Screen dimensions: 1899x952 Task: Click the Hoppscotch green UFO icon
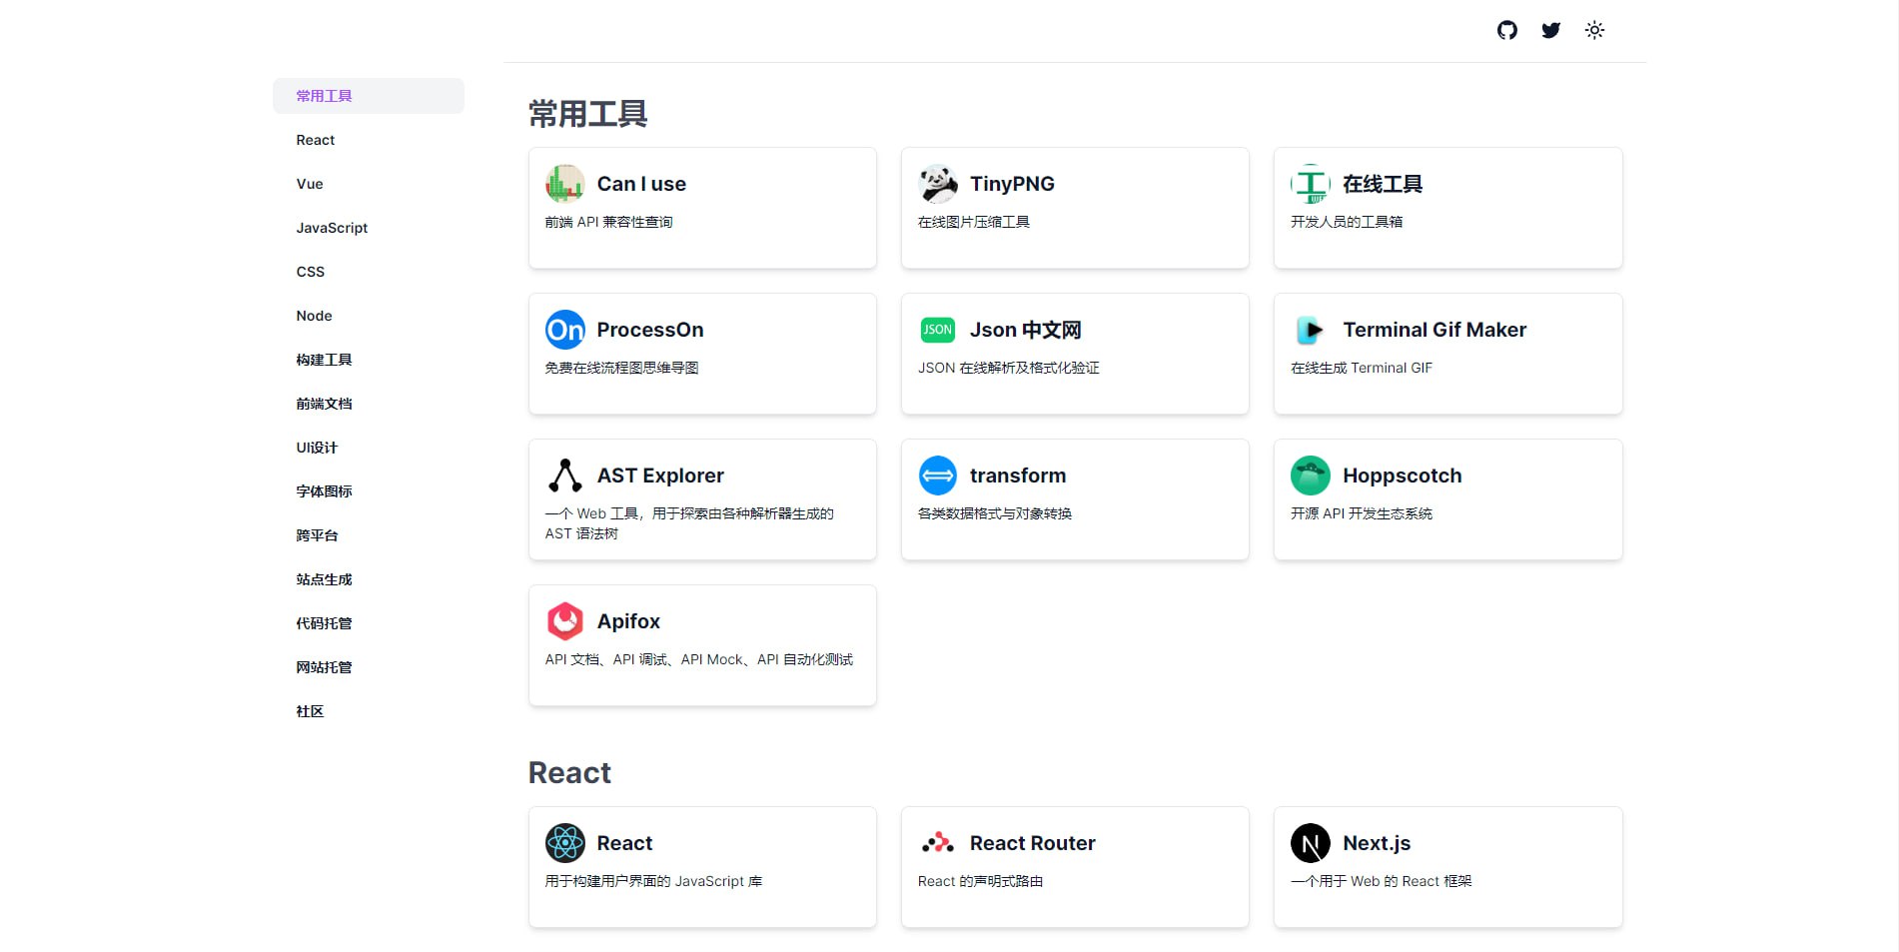click(1311, 476)
